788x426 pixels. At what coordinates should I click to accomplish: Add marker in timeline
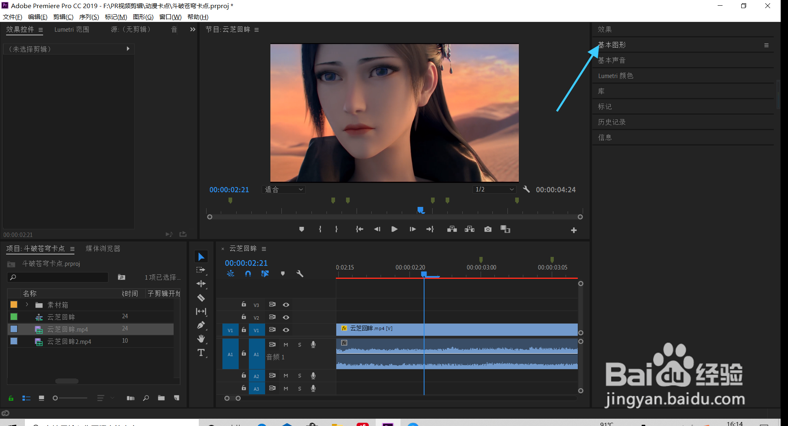(x=283, y=274)
